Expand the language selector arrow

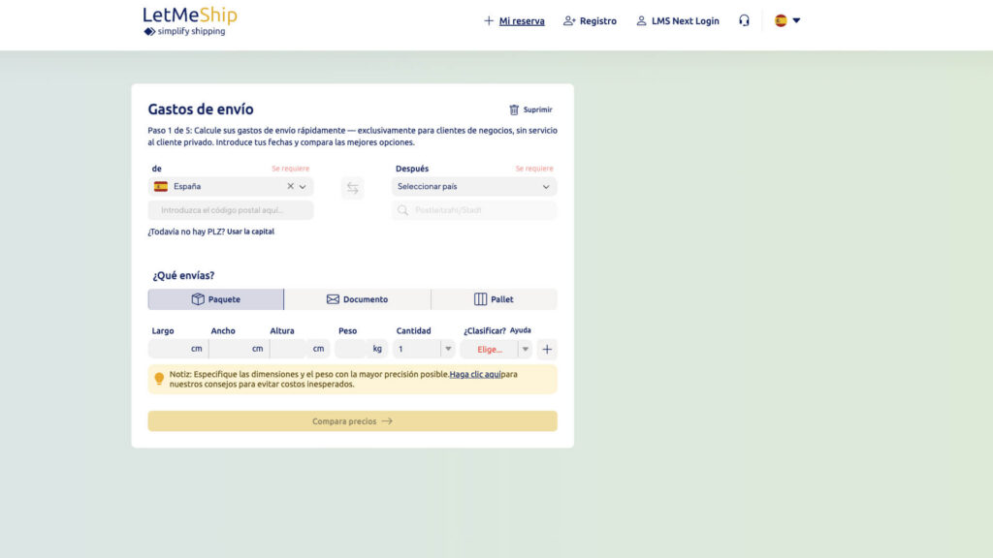(x=797, y=21)
